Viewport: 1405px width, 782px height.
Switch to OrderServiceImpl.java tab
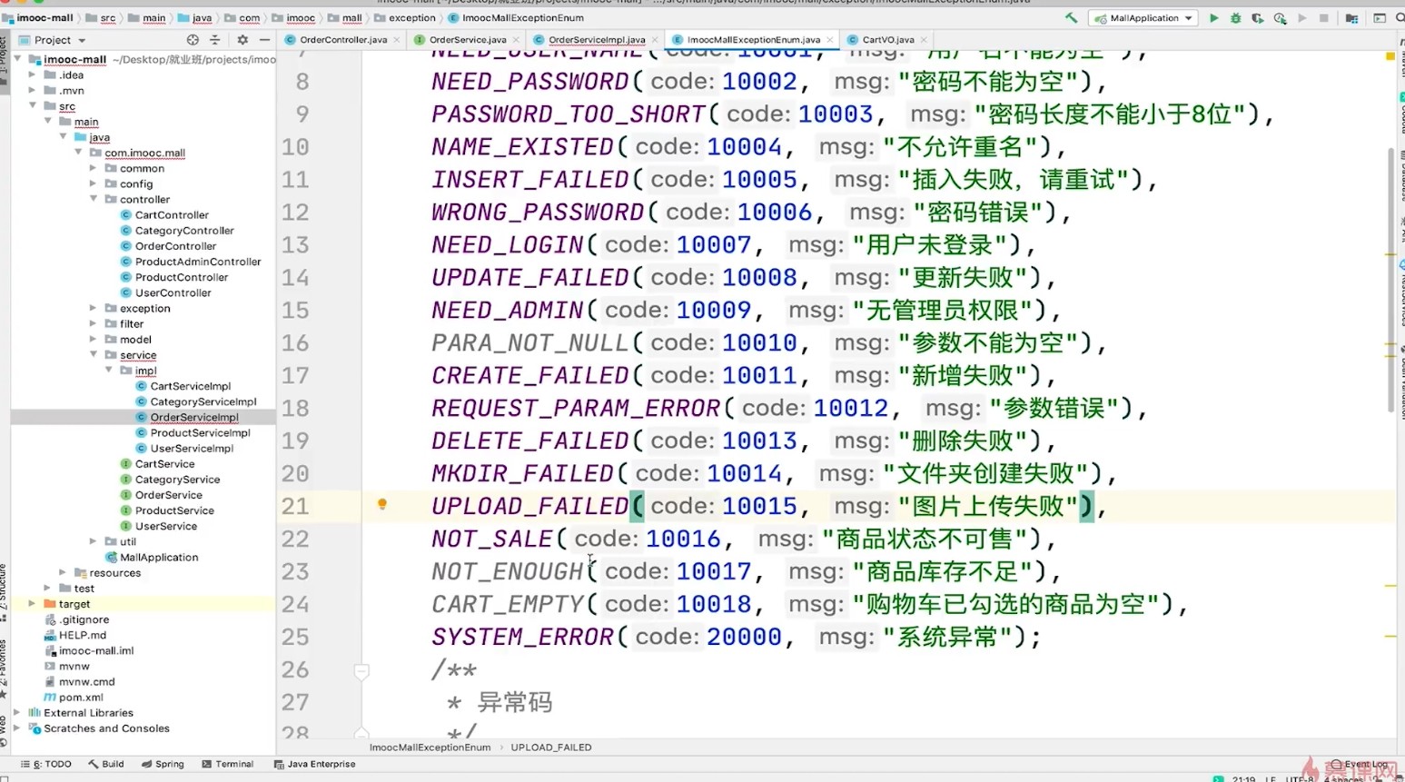[596, 40]
